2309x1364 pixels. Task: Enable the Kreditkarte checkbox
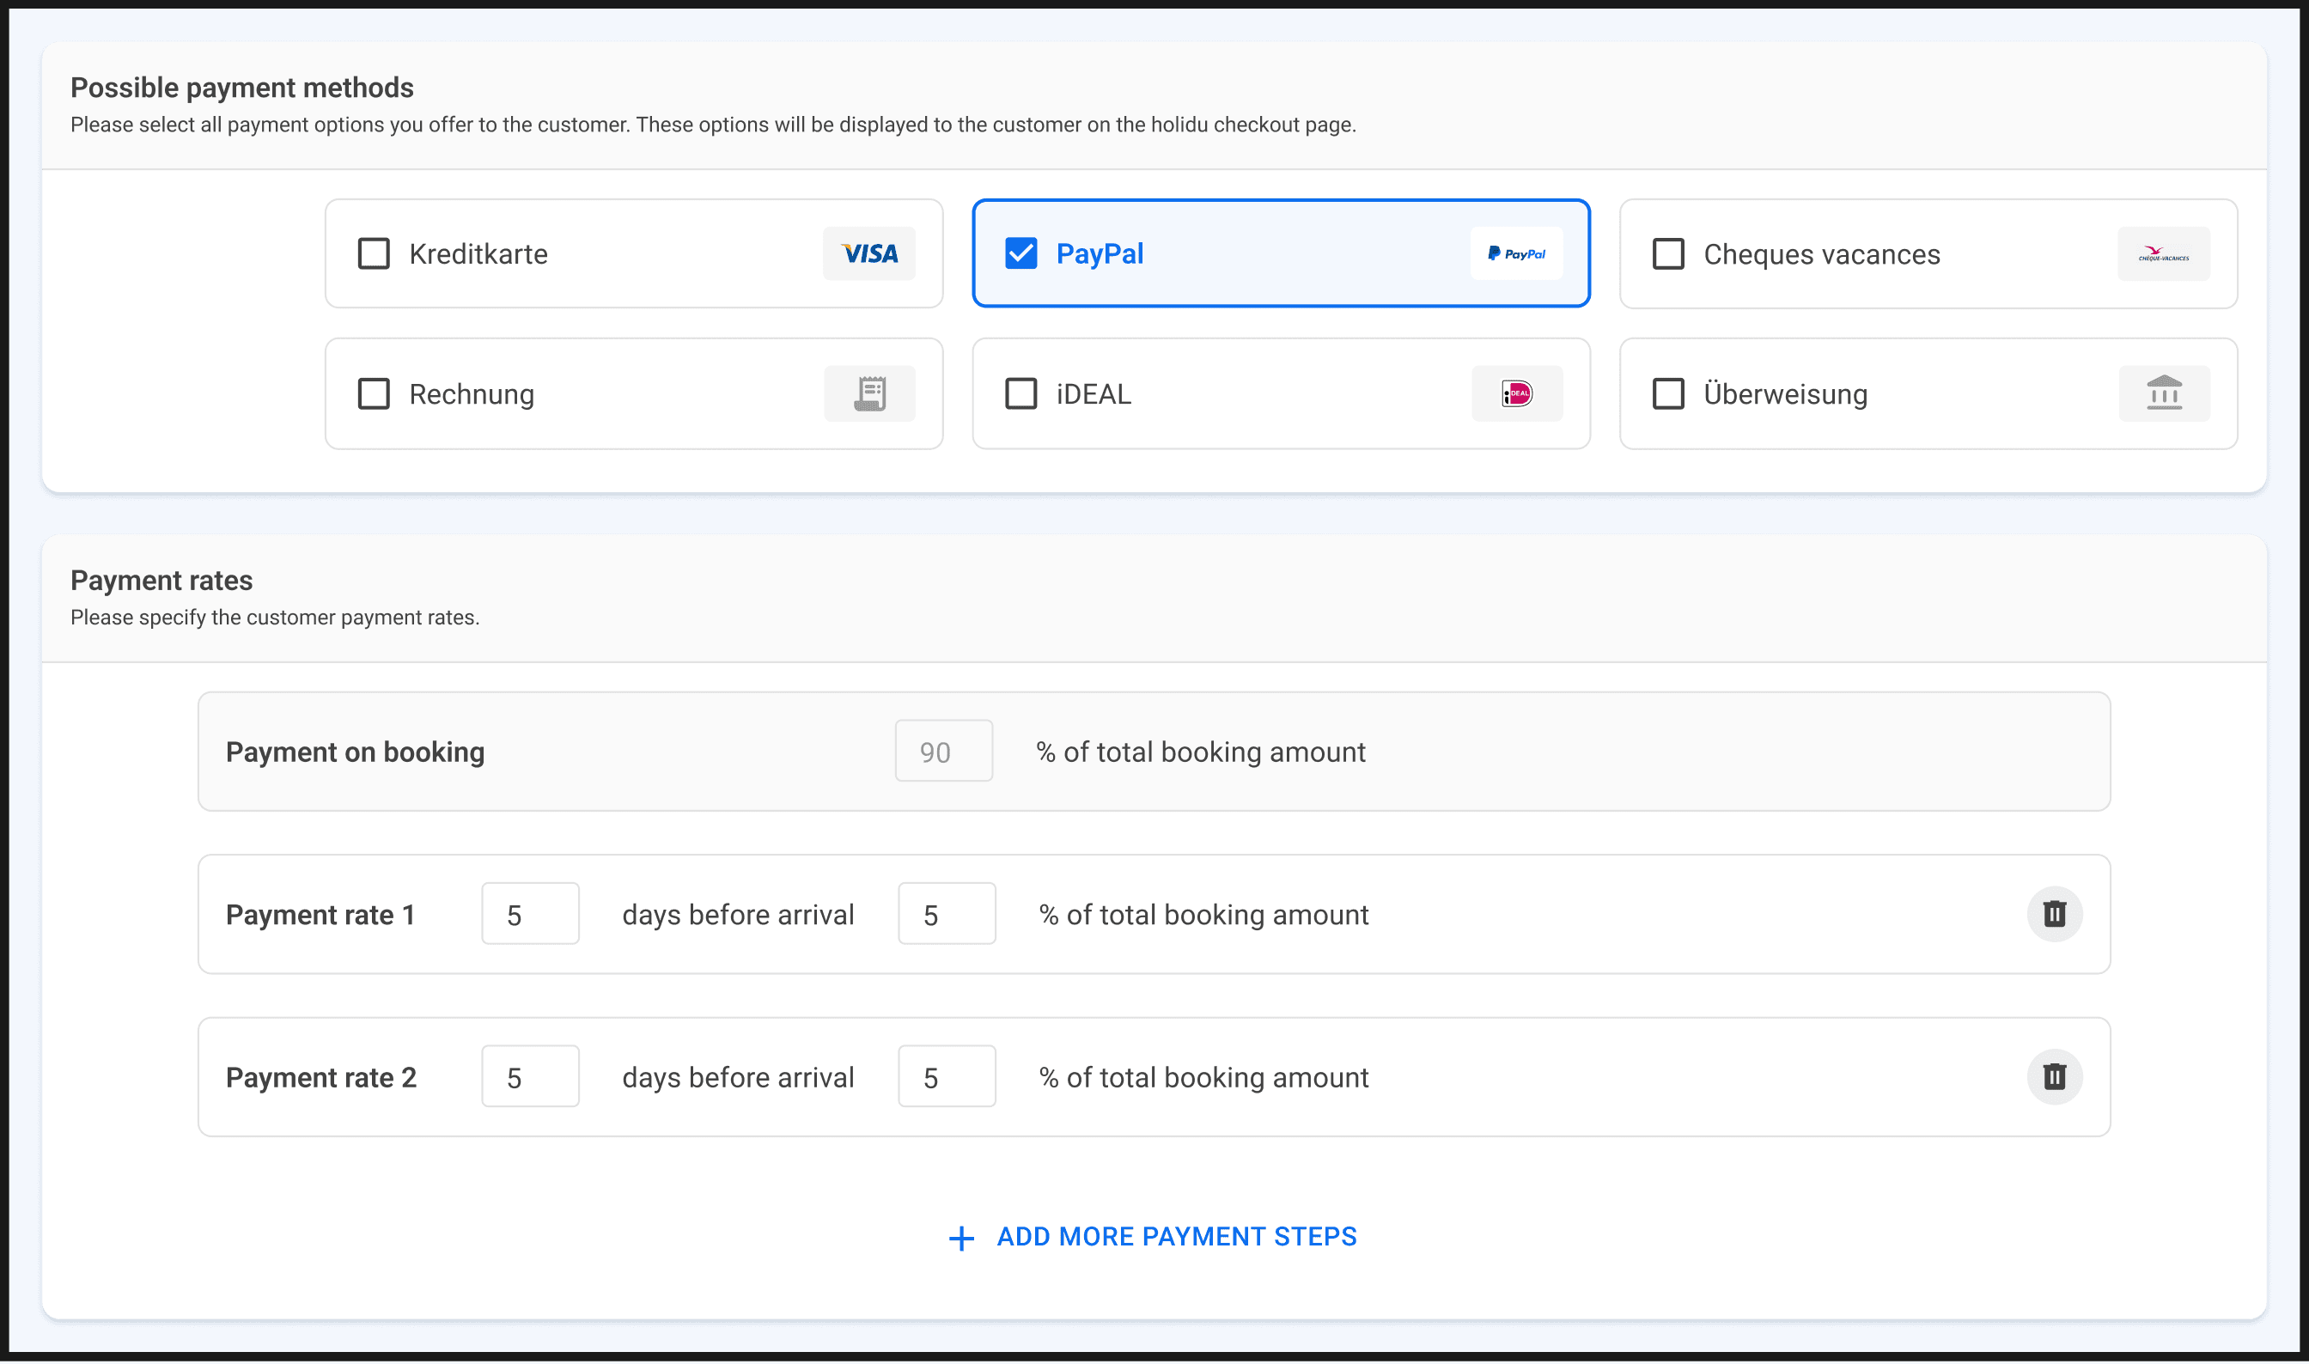pyautogui.click(x=373, y=253)
